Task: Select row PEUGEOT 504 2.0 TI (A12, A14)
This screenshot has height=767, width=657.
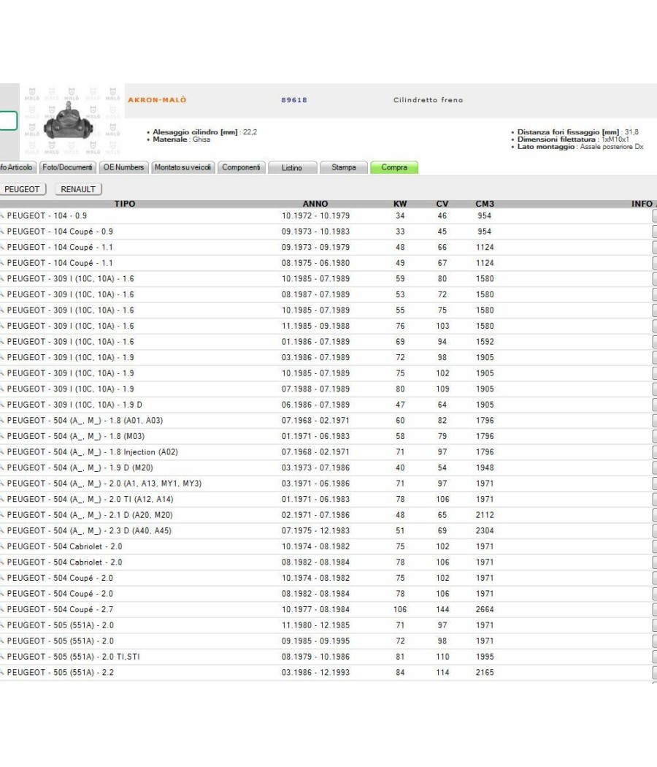Action: (328, 499)
